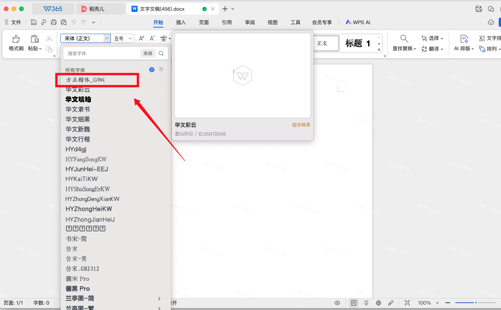Click the AI 排版 layout icon
Screen dimensions: 501x310
click(464, 39)
